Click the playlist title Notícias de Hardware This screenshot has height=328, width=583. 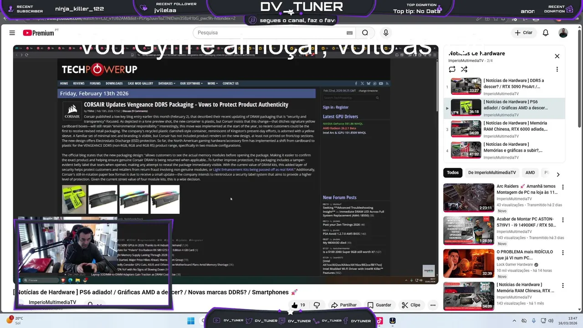point(477,53)
